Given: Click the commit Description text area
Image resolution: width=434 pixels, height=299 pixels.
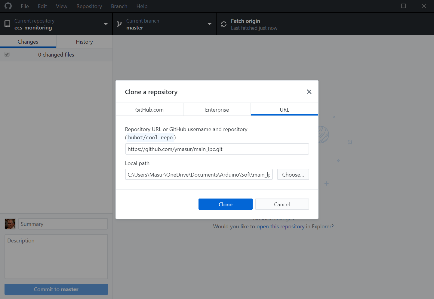Looking at the screenshot, I should [x=56, y=257].
